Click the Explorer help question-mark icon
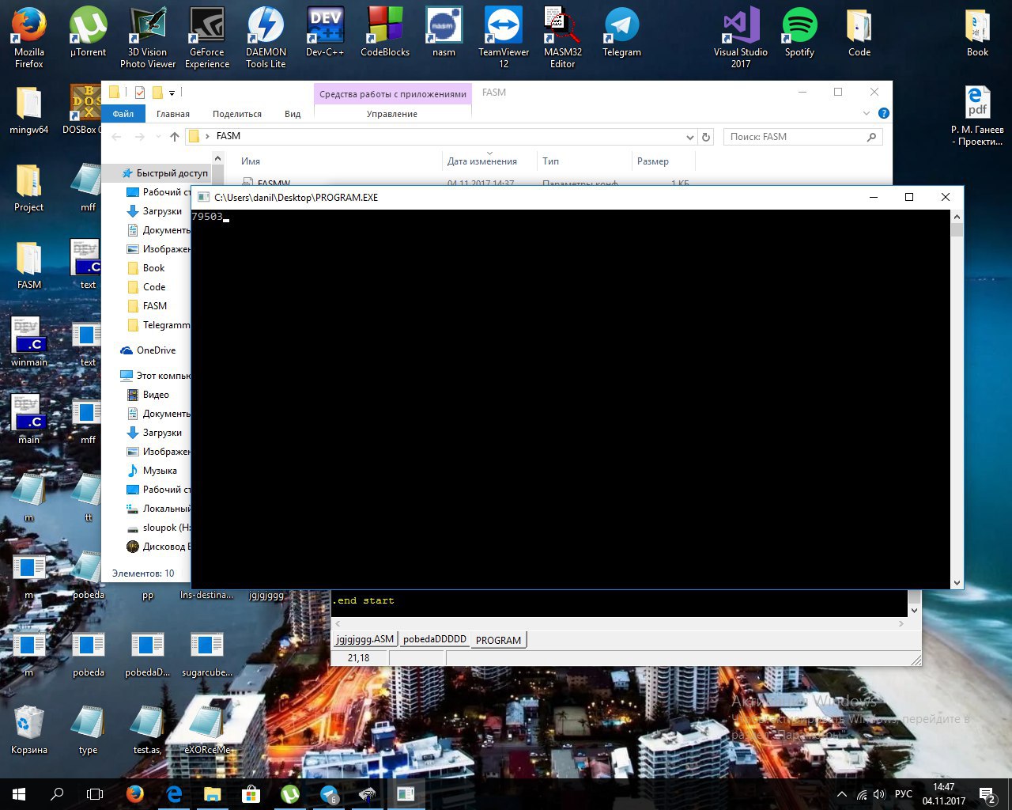This screenshot has height=810, width=1012. [884, 113]
